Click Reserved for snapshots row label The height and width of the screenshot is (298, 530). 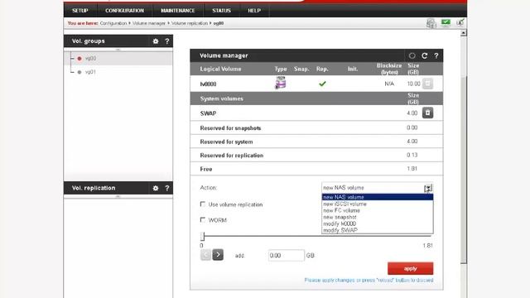click(230, 128)
